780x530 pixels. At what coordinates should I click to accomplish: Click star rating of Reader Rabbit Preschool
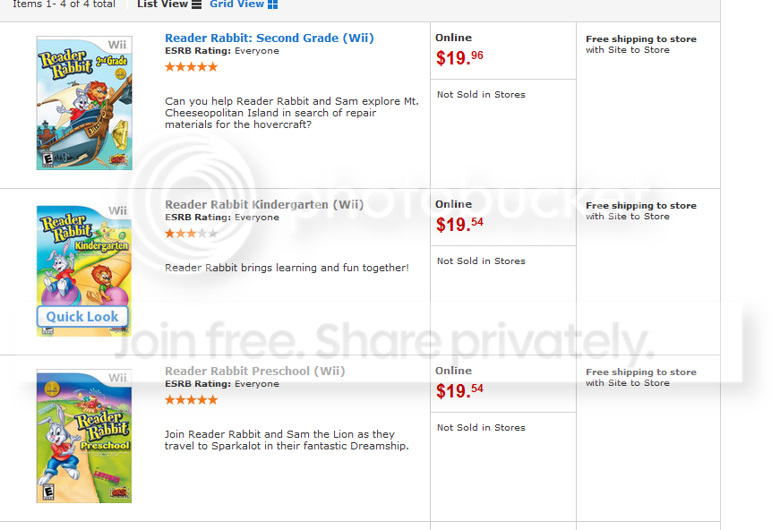click(x=191, y=400)
